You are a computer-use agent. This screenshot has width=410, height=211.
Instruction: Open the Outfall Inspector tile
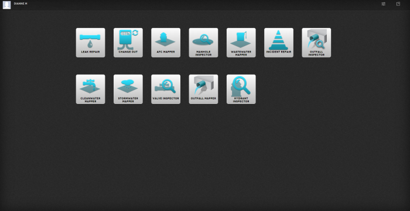click(x=316, y=43)
